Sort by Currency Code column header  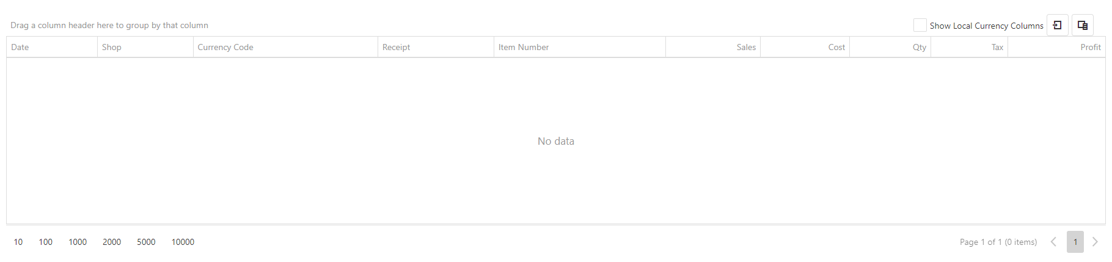pyautogui.click(x=285, y=47)
